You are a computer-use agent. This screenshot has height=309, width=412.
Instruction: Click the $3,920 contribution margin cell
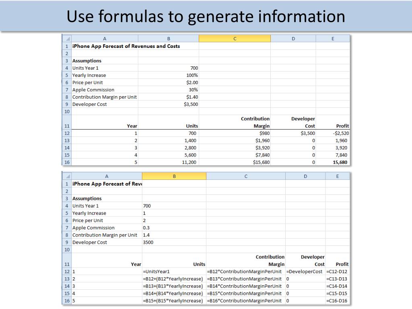coord(262,148)
